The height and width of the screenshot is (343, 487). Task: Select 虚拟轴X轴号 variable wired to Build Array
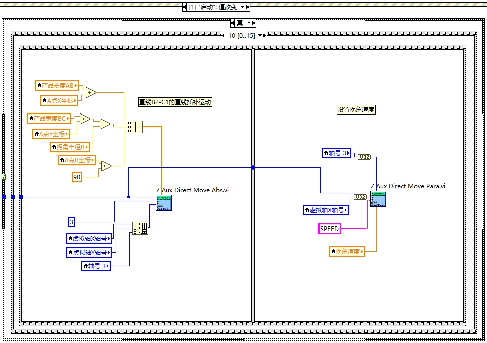89,239
